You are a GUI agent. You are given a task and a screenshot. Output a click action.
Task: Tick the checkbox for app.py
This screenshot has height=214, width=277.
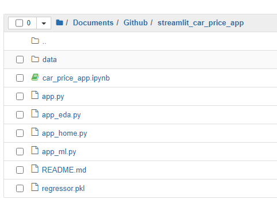click(x=20, y=96)
